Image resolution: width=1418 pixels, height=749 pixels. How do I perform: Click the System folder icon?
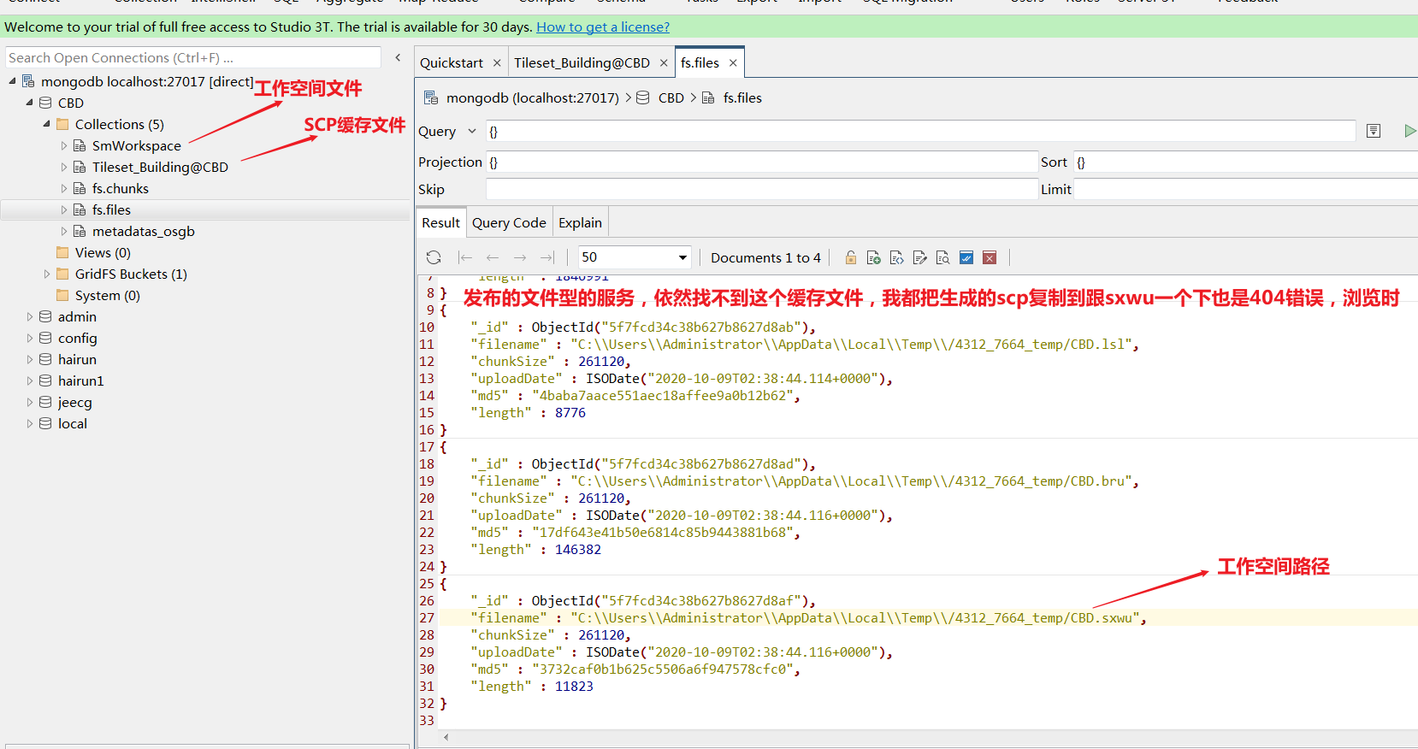coord(62,295)
